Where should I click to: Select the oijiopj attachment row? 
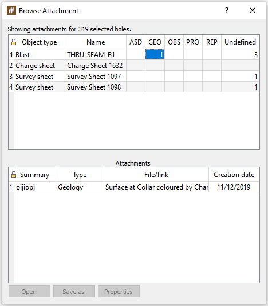tap(134, 187)
